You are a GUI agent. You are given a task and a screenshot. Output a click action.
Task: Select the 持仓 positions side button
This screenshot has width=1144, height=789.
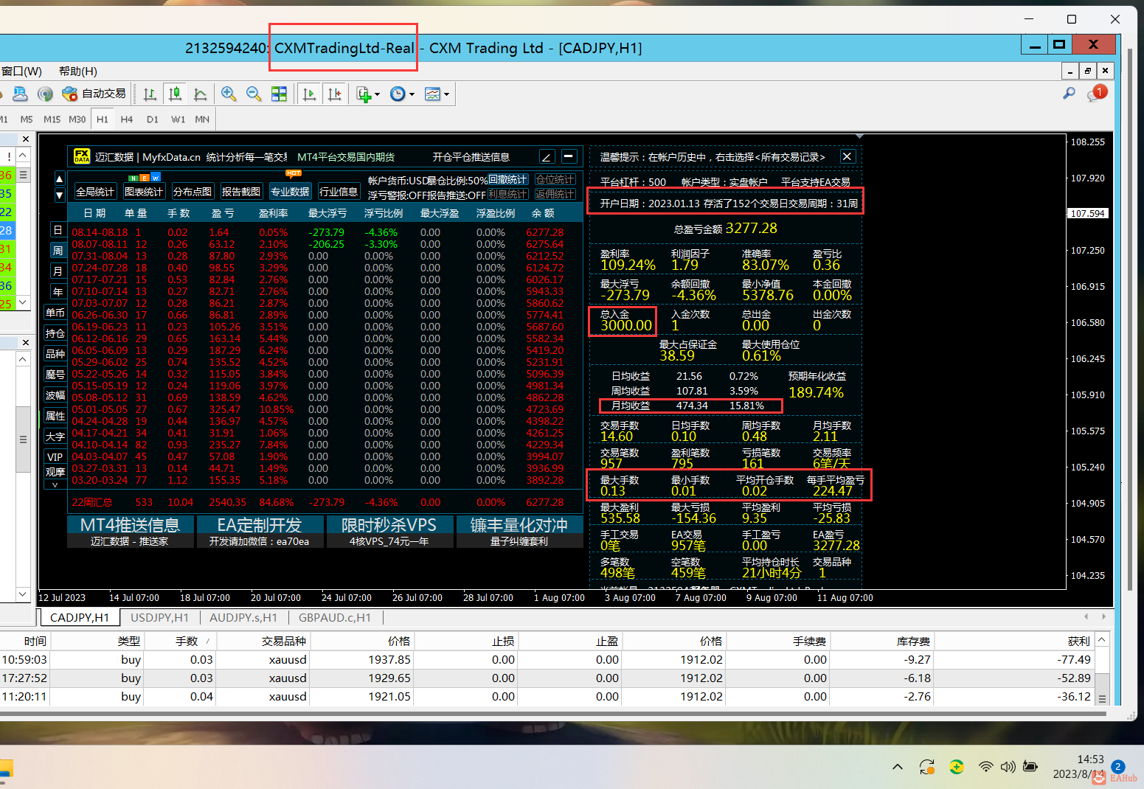55,333
